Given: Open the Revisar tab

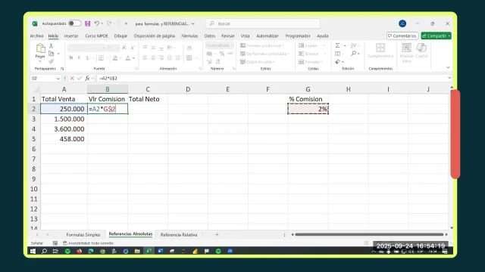Looking at the screenshot, I should 228,36.
